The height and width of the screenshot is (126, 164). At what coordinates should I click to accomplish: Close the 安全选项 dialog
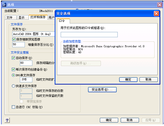pyautogui.click(x=156, y=14)
